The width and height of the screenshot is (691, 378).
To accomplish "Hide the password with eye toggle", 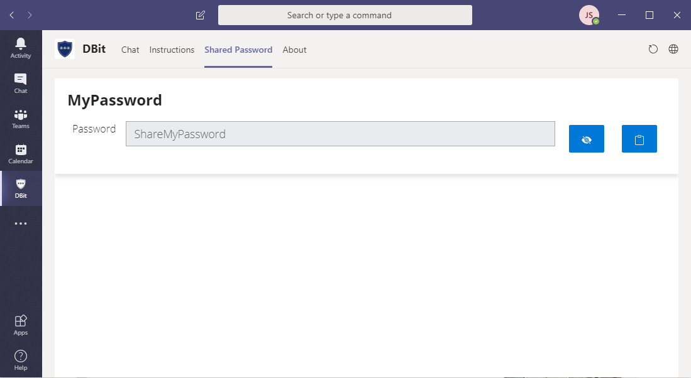I will coord(586,139).
